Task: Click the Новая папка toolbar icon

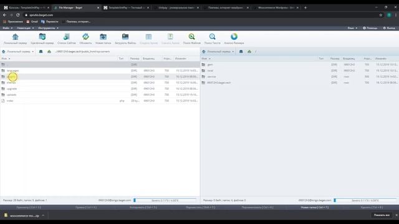Action: coord(103,37)
